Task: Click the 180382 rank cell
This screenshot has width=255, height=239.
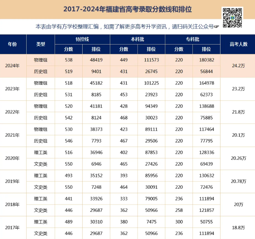Action: click(207, 60)
